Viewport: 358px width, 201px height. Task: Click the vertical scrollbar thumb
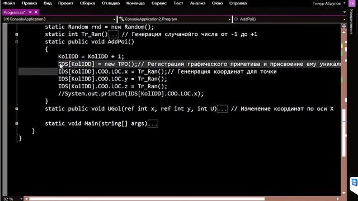[x=344, y=133]
